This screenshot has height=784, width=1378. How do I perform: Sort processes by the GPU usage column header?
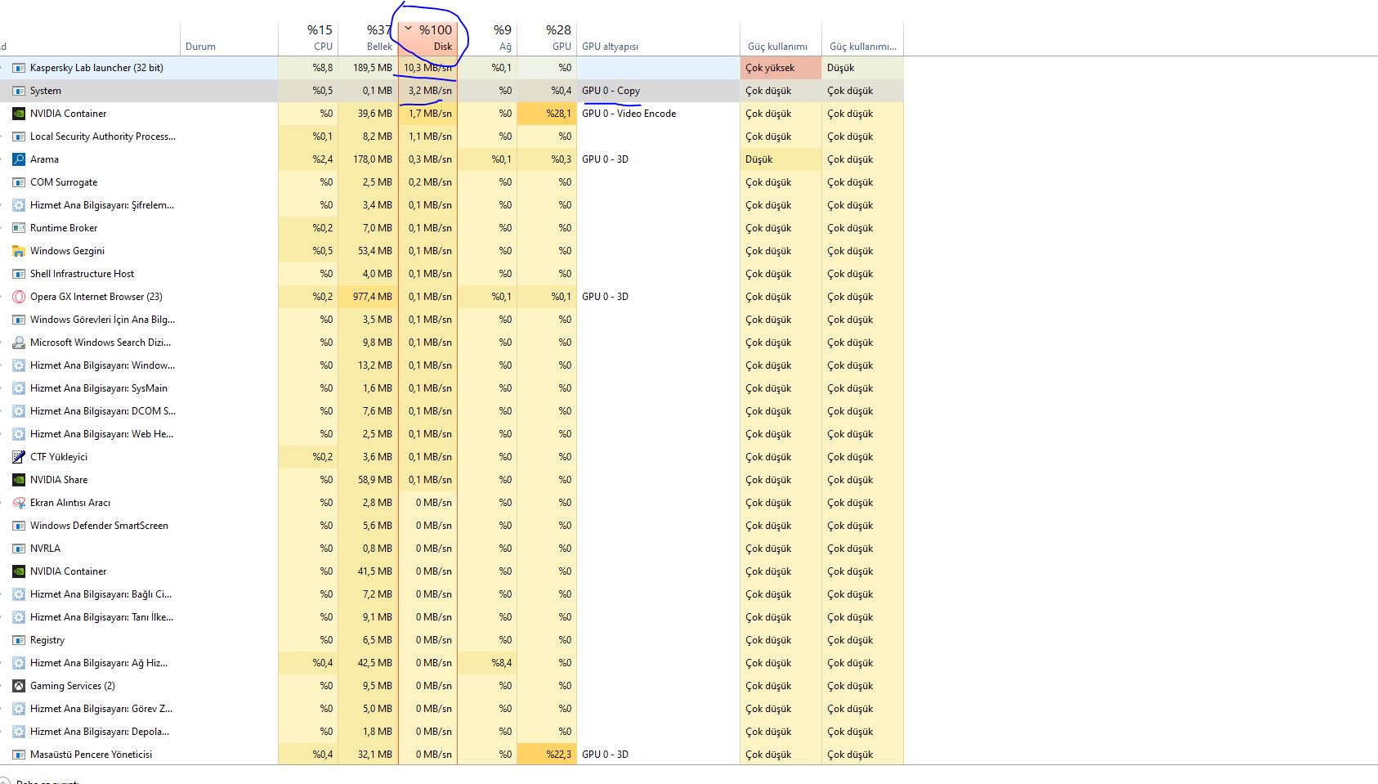tap(547, 38)
